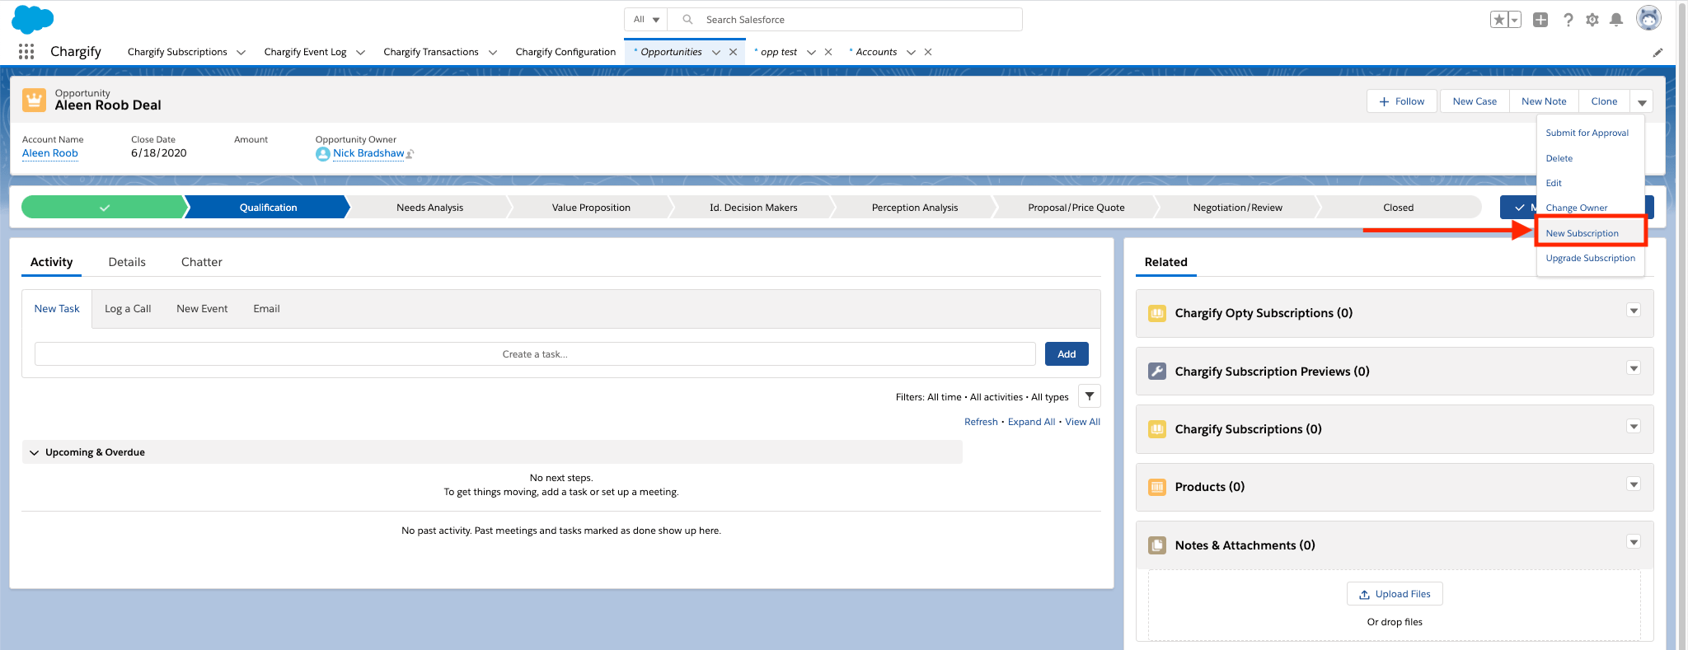
Task: Open the Aleen Roob account link
Action: [x=50, y=153]
